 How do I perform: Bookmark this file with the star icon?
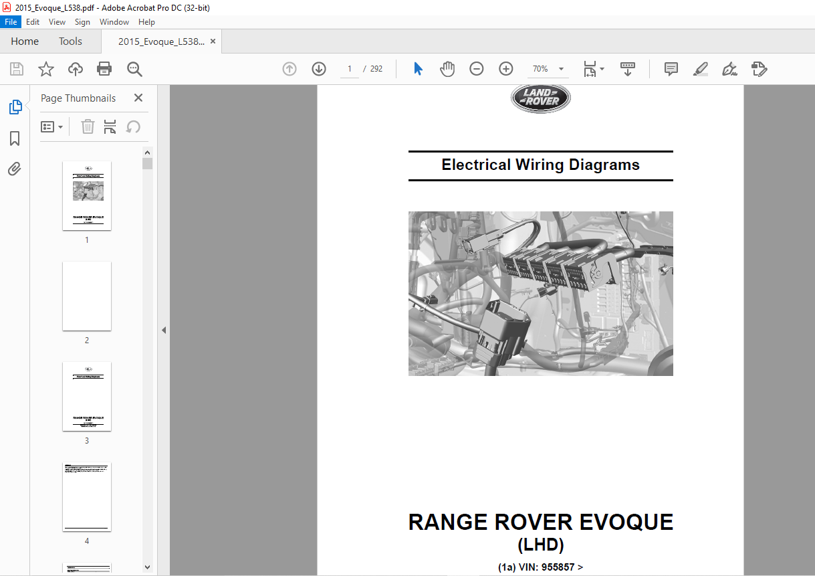[x=45, y=69]
